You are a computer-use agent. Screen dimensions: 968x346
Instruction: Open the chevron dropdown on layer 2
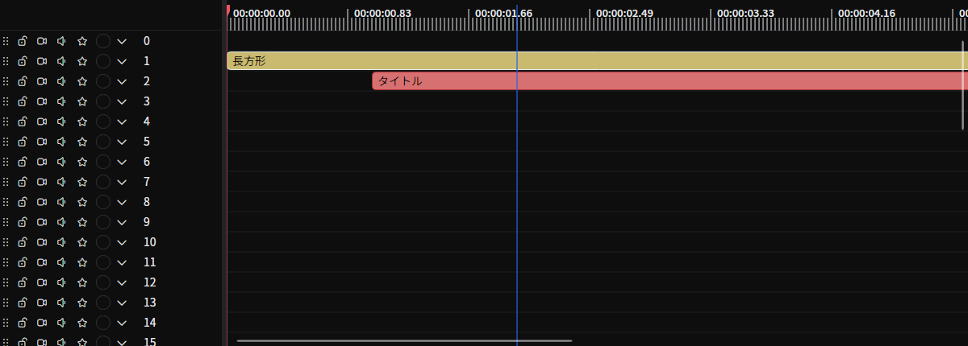coord(122,81)
